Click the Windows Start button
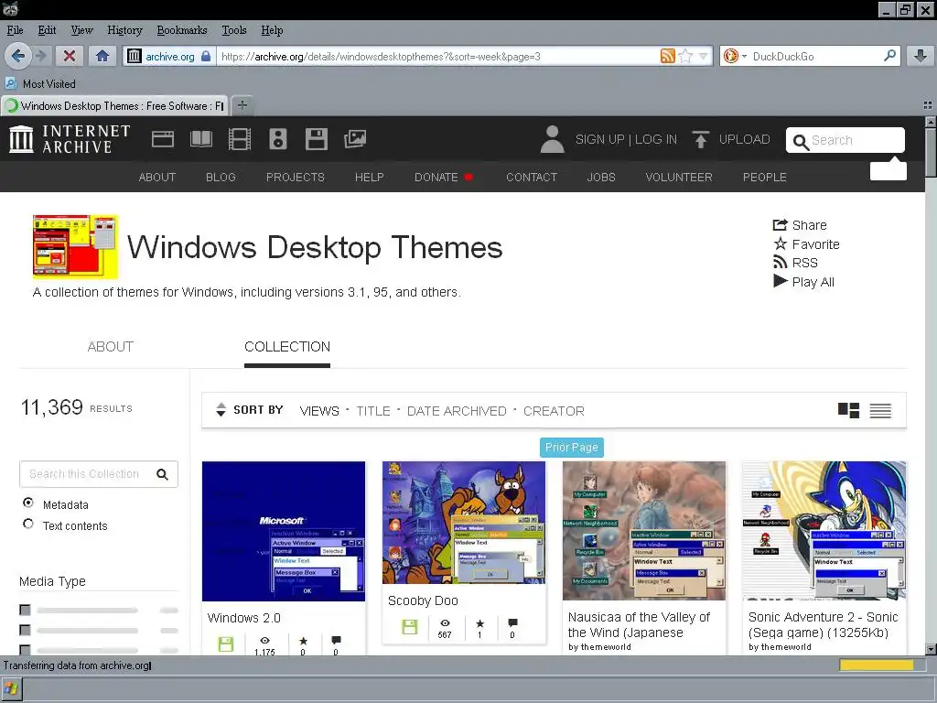This screenshot has width=937, height=703. 11,688
